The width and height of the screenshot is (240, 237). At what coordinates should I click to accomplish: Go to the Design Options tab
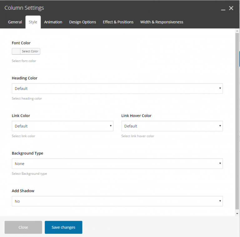[82, 22]
